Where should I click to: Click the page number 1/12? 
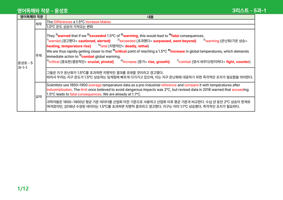(23, 189)
